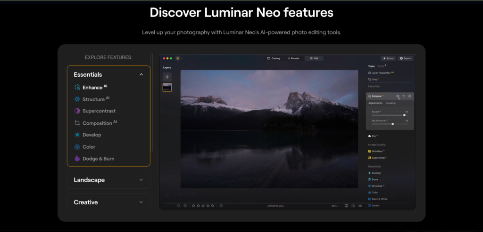Collapse the Essentials section chevron

pyautogui.click(x=141, y=74)
